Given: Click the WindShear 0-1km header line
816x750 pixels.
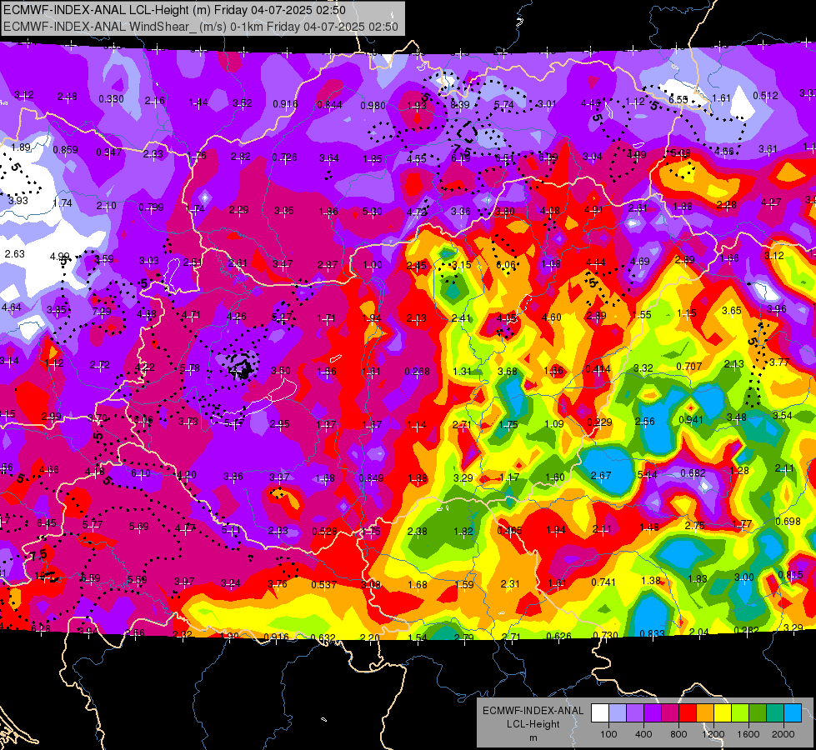Looking at the screenshot, I should pos(201,27).
